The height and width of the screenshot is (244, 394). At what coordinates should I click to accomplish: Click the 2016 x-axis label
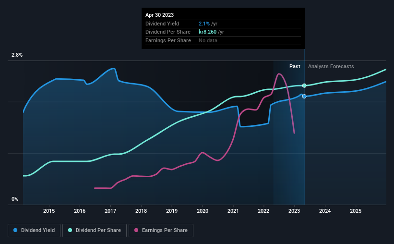coord(80,211)
